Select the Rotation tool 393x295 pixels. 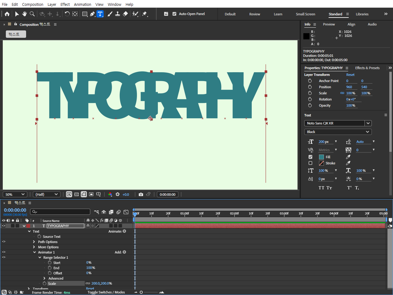(x=67, y=14)
